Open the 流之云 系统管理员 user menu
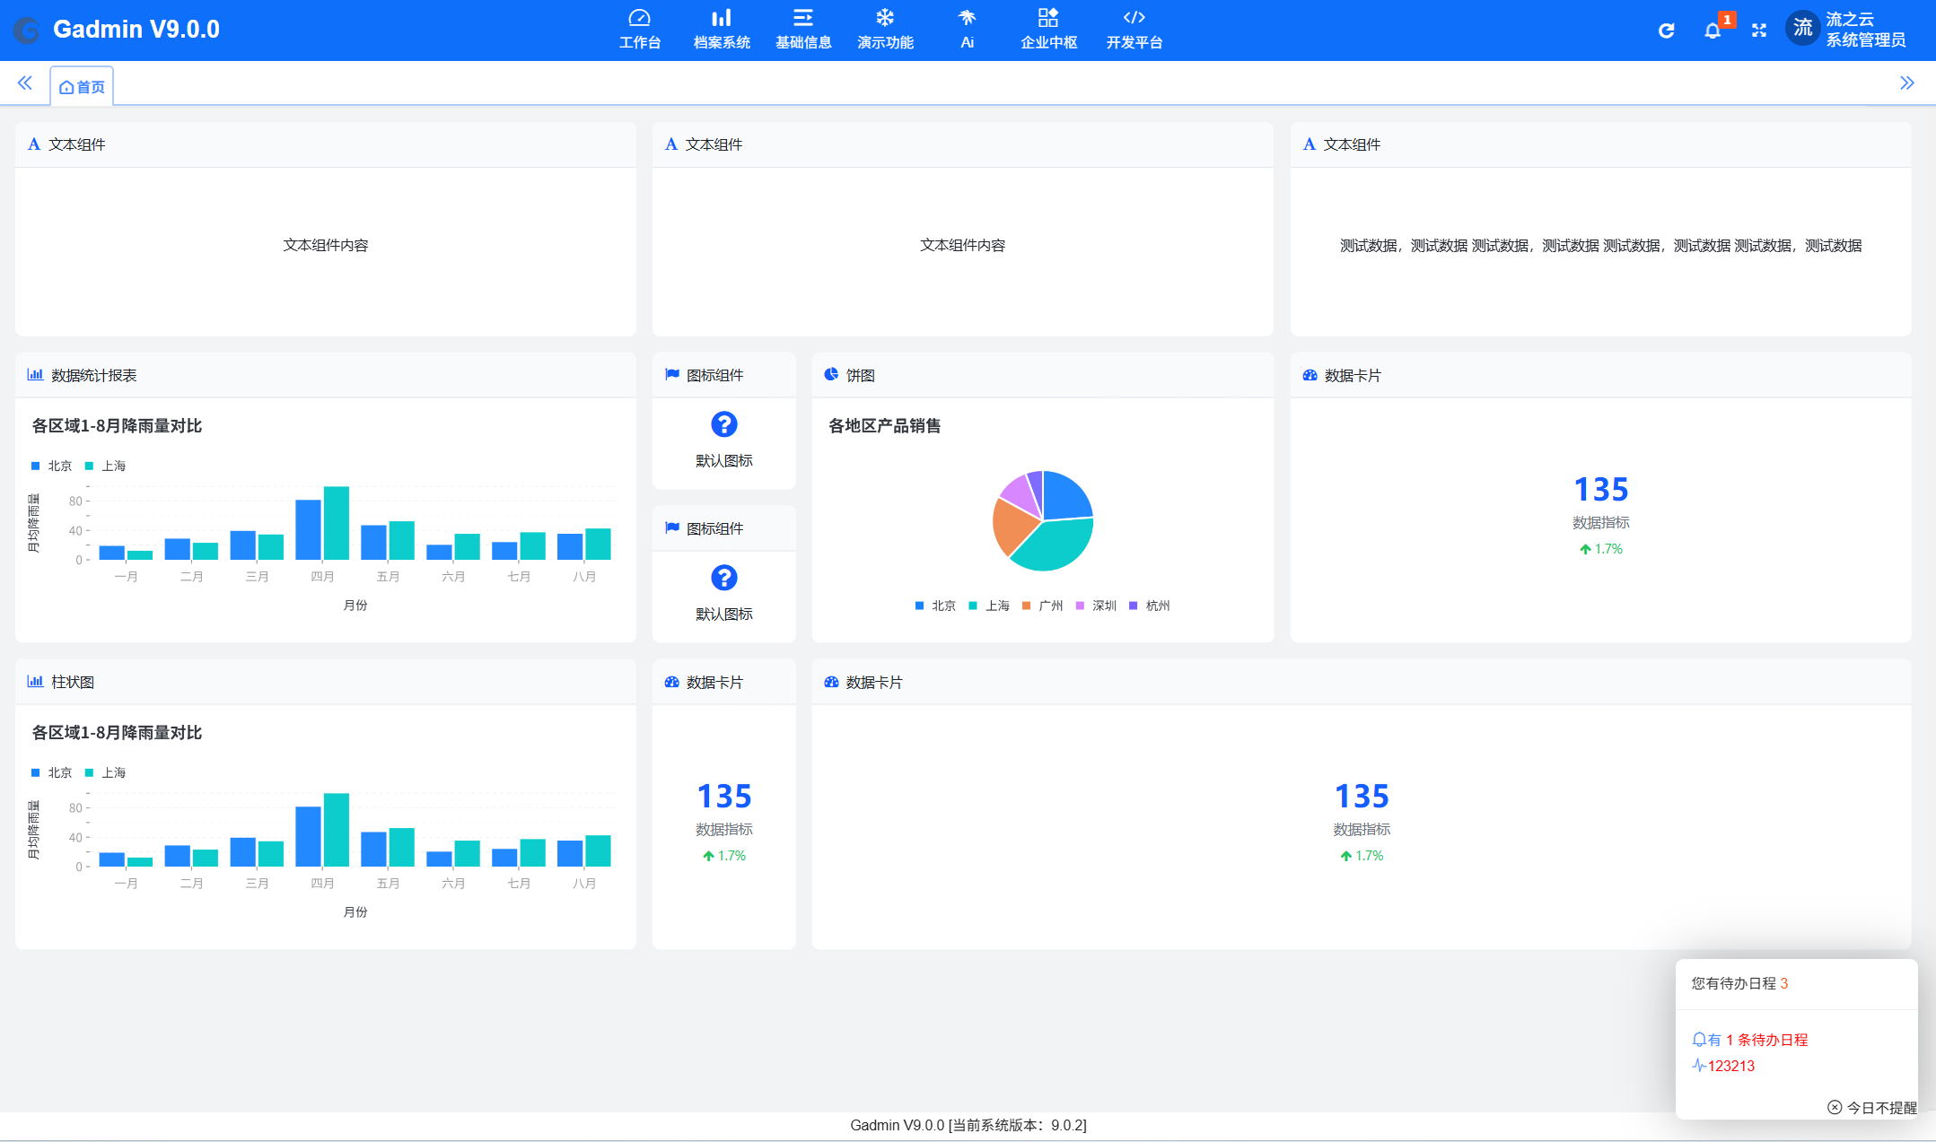The image size is (1936, 1142). 1865,30
